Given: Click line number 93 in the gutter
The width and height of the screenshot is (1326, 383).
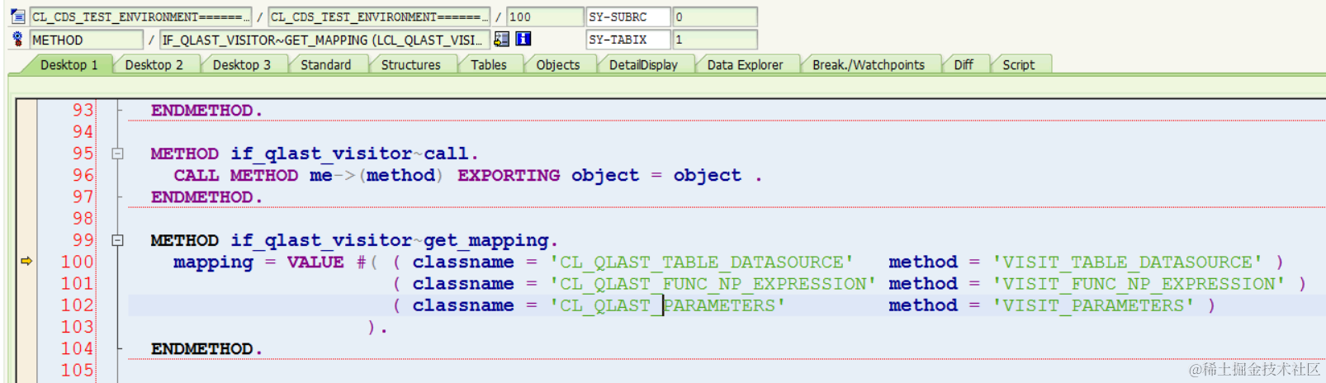Looking at the screenshot, I should click(83, 110).
